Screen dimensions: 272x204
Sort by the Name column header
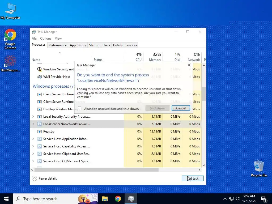tap(61, 57)
